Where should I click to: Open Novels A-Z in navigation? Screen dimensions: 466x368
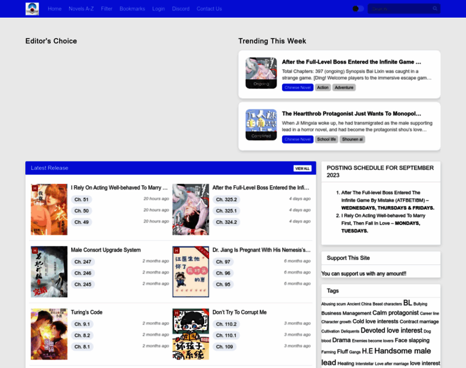[x=81, y=9]
